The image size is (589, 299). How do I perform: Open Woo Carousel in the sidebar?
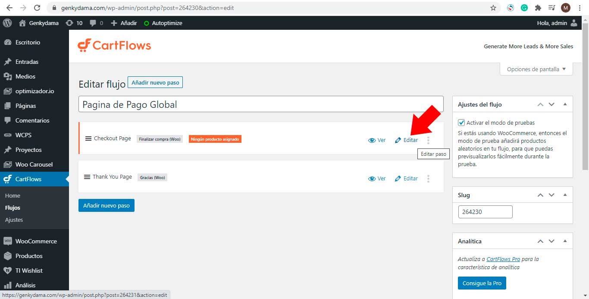(x=34, y=164)
